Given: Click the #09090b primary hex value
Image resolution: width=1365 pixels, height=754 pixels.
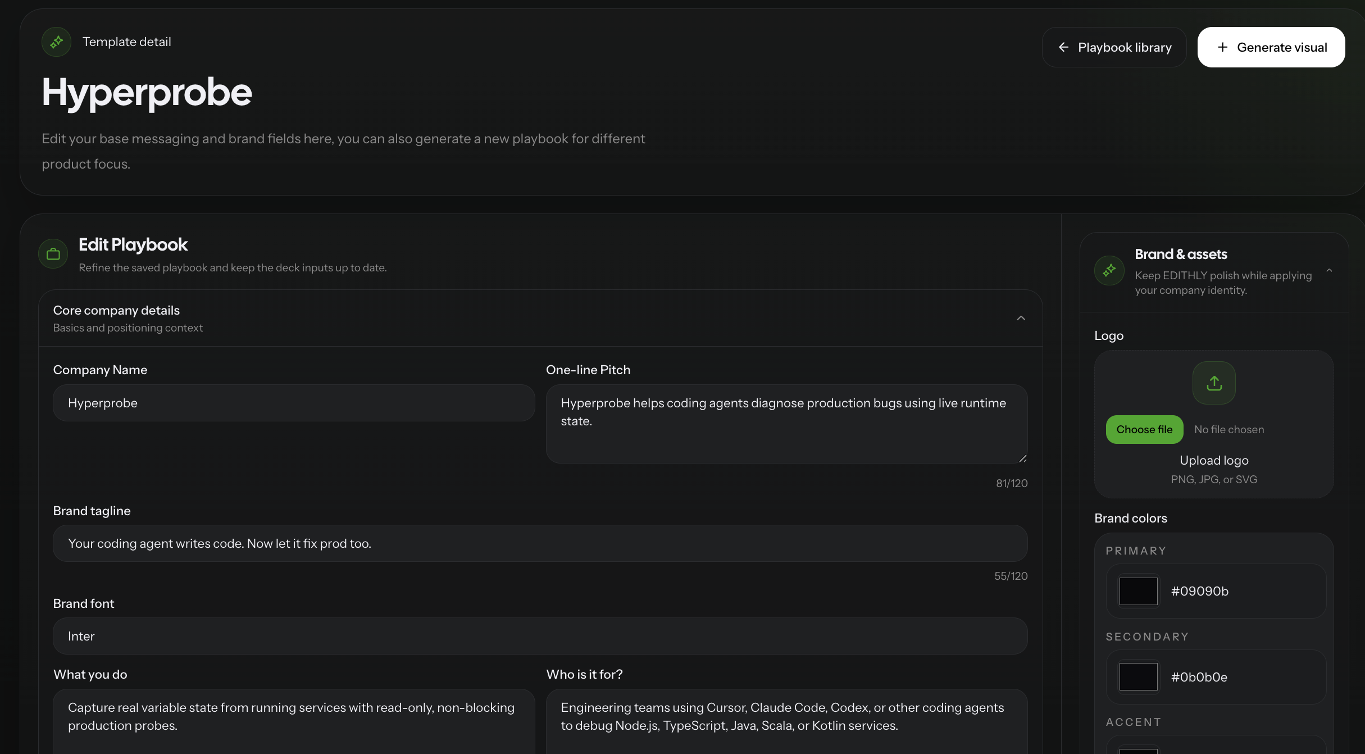Looking at the screenshot, I should click(1199, 591).
